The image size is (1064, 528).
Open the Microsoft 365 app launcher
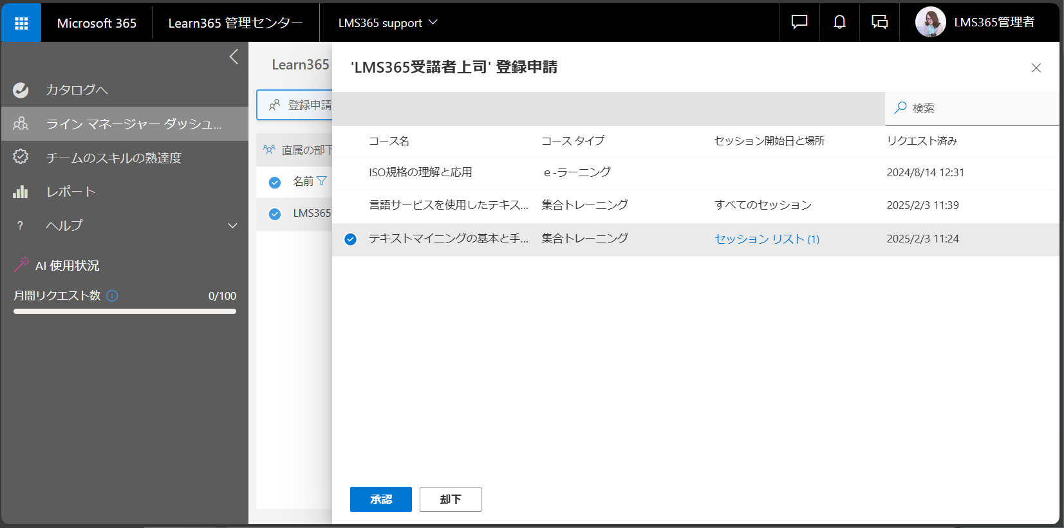pyautogui.click(x=21, y=23)
